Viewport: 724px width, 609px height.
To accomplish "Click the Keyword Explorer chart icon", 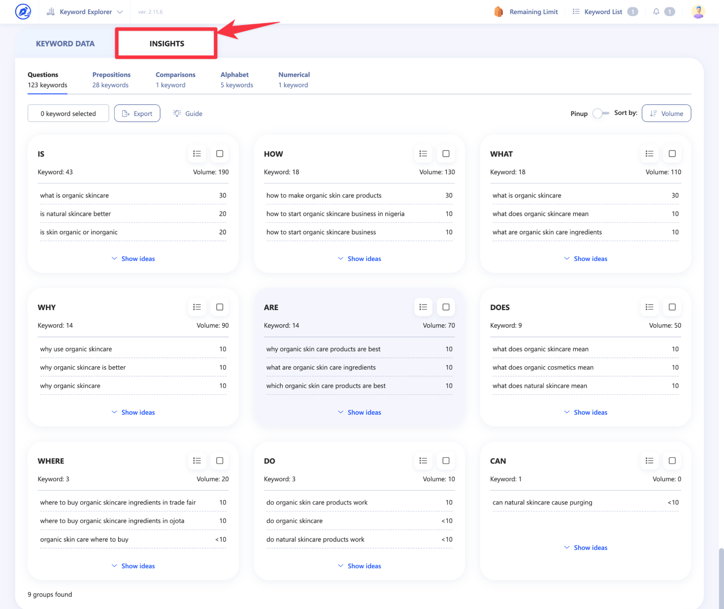I will click(x=51, y=12).
